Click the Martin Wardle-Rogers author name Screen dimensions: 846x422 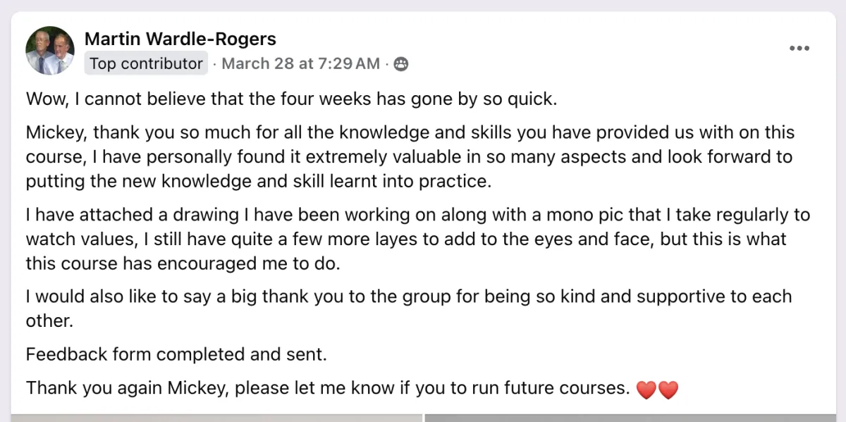click(x=180, y=39)
